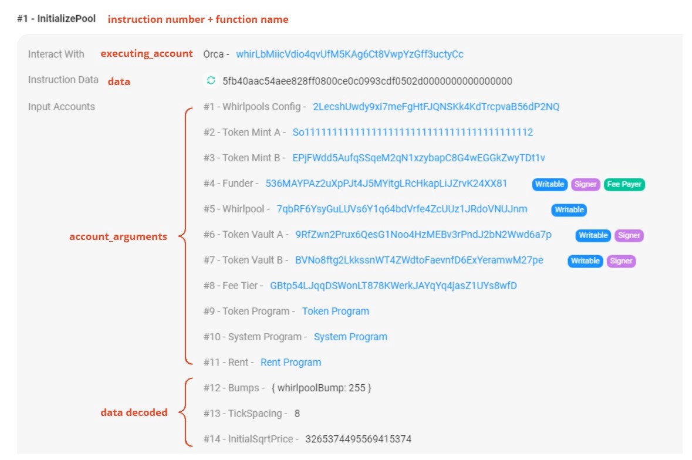Click the Writable badge on the Whirlpool account

[568, 209]
